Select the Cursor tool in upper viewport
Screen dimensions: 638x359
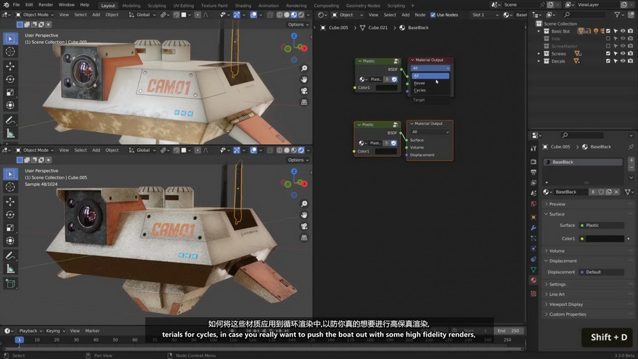10,52
